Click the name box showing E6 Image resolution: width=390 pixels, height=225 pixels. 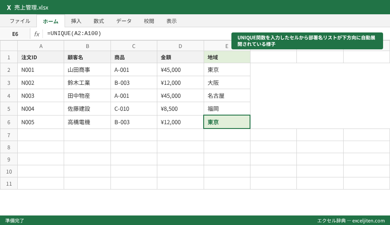coord(15,34)
